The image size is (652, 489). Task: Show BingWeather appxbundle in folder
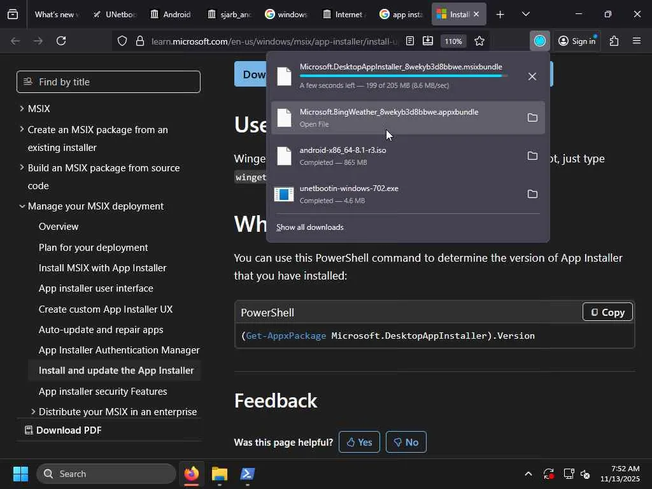coord(532,118)
